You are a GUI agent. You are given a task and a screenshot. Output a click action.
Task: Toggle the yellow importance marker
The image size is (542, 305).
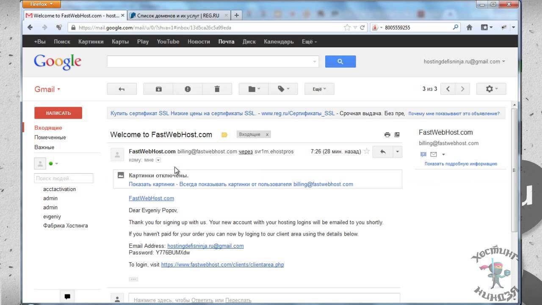[x=224, y=135]
